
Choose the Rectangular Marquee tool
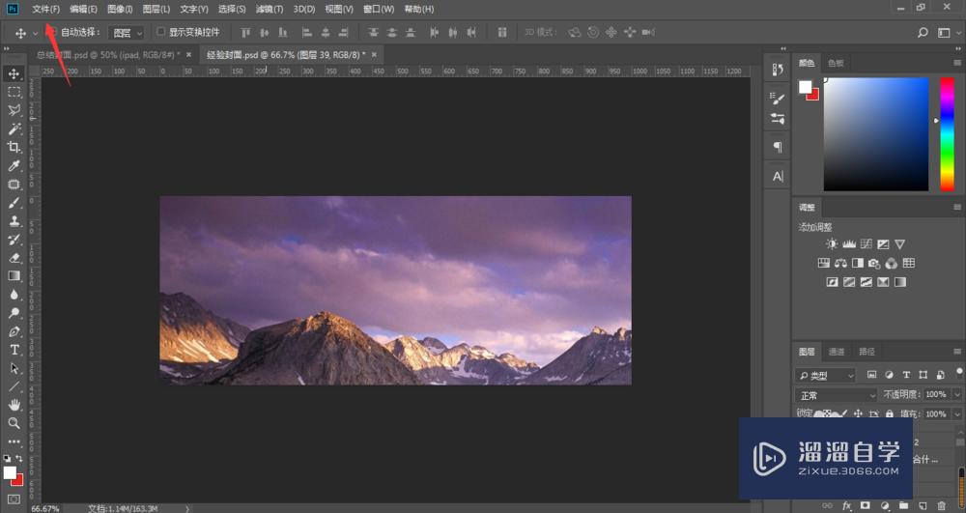tap(14, 92)
